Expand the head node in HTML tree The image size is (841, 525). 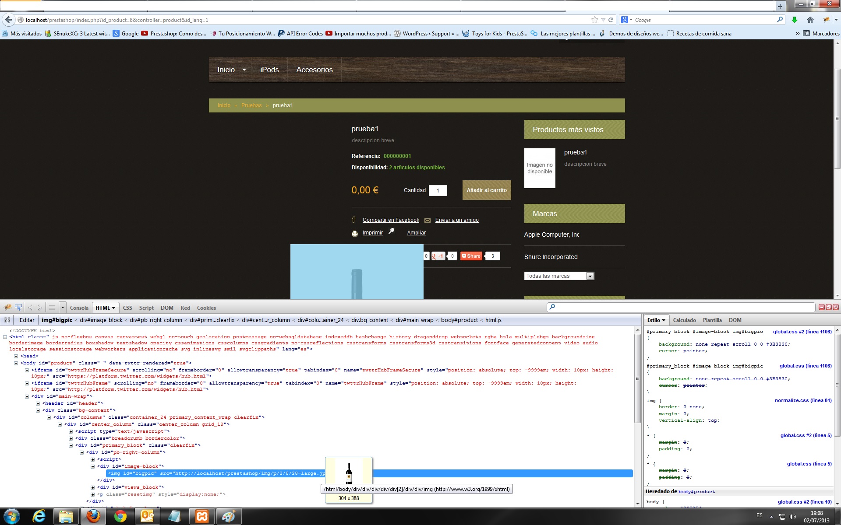tap(16, 356)
